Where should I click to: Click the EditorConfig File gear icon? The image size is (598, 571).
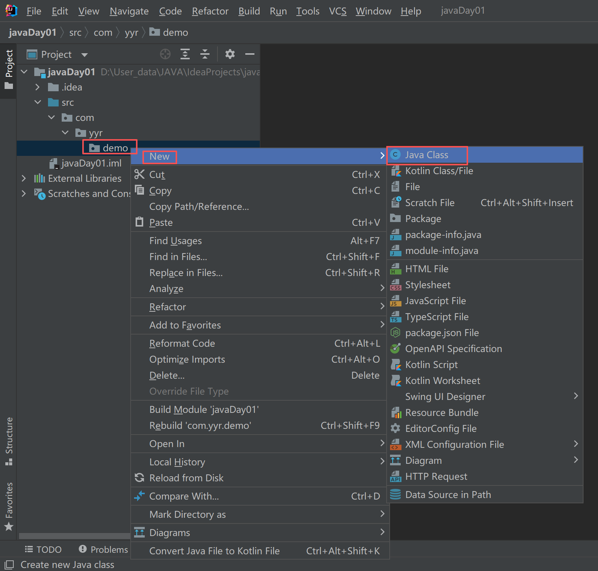point(396,428)
